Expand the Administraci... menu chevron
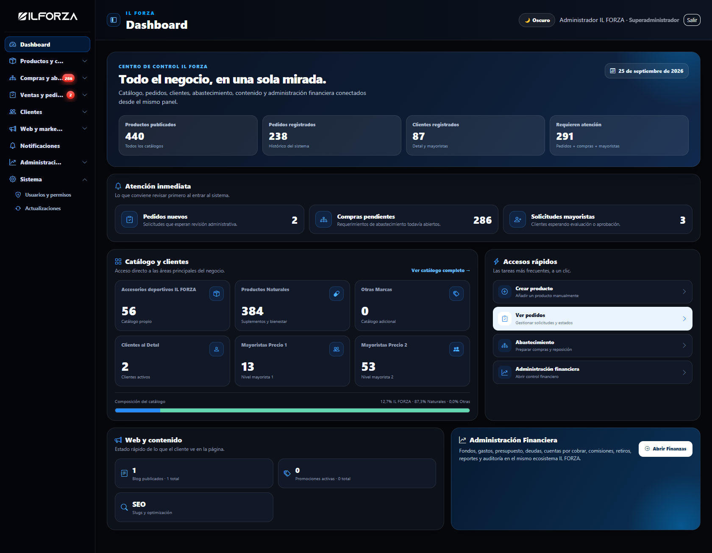712x553 pixels. 85,162
